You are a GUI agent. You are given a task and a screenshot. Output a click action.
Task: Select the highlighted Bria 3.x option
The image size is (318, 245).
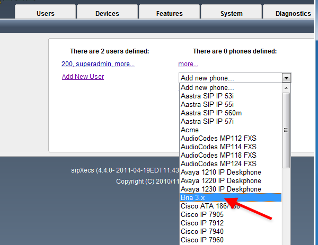(x=231, y=197)
